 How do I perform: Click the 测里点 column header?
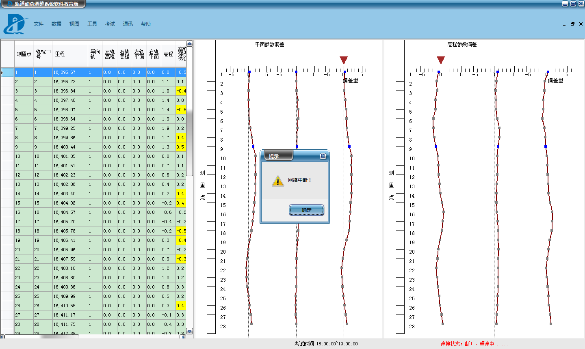24,54
